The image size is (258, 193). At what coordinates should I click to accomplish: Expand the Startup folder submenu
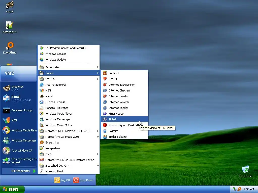pos(69,79)
